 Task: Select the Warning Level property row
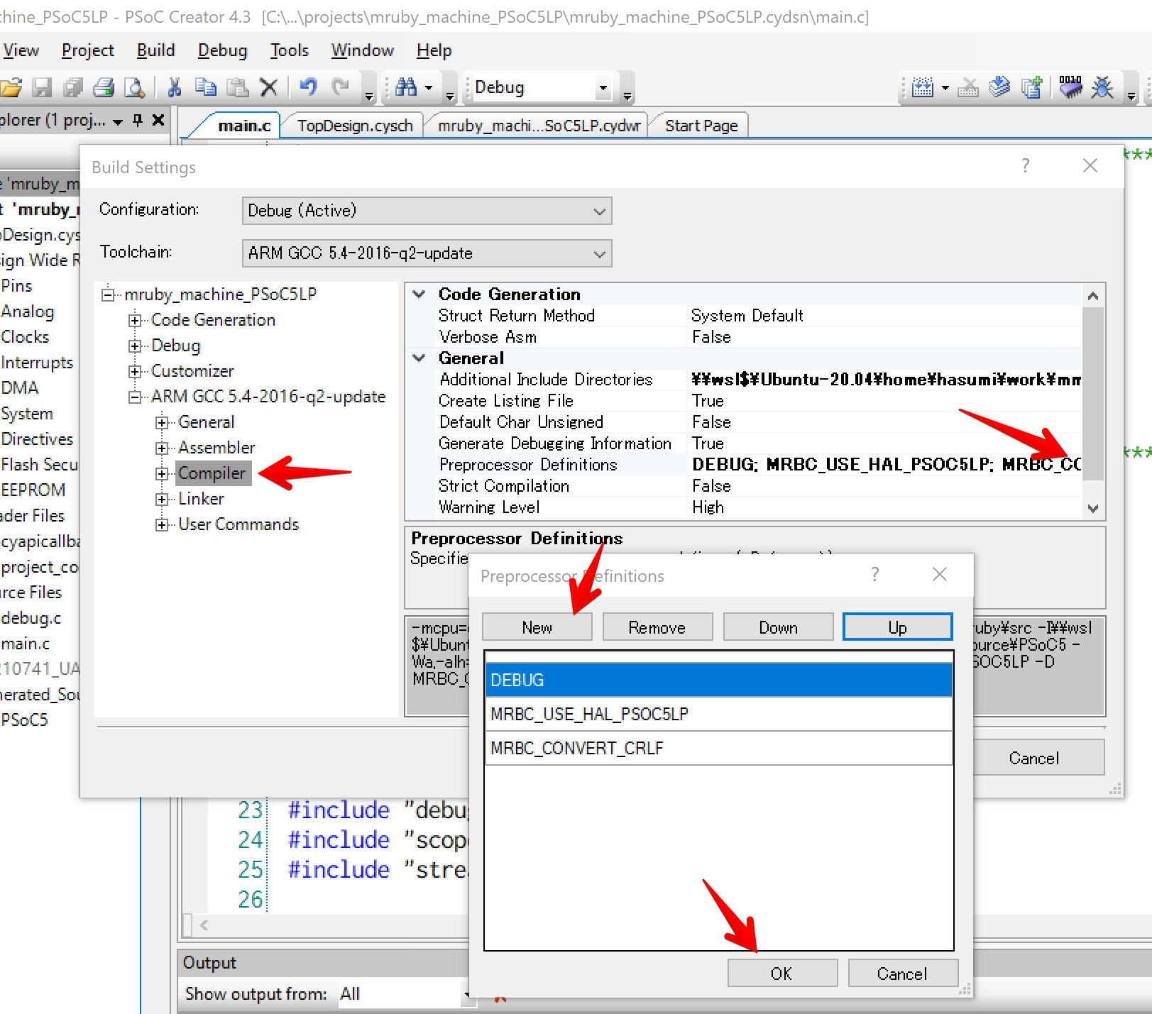tap(757, 507)
